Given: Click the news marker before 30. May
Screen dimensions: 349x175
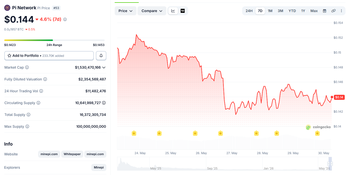Looking at the screenshot, I should tap(317, 133).
